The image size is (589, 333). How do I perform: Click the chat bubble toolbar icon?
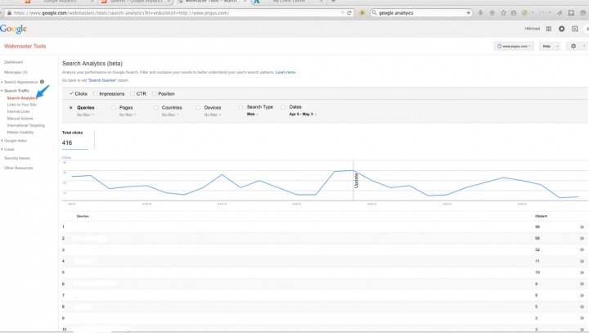click(583, 13)
